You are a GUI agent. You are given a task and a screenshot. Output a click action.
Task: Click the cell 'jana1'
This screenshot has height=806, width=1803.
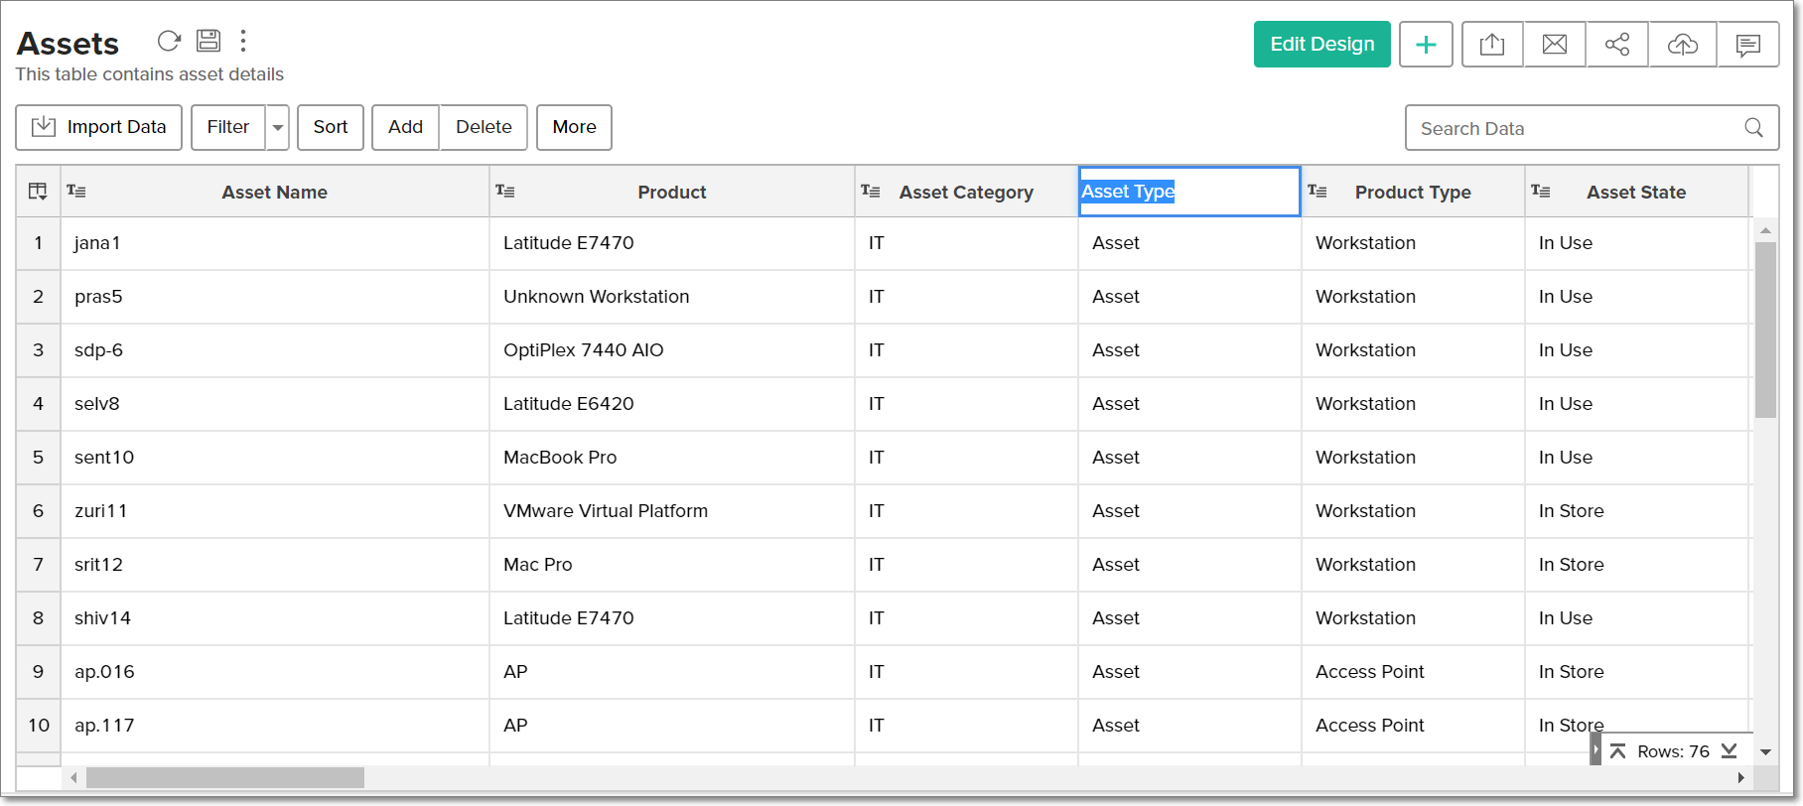[275, 243]
